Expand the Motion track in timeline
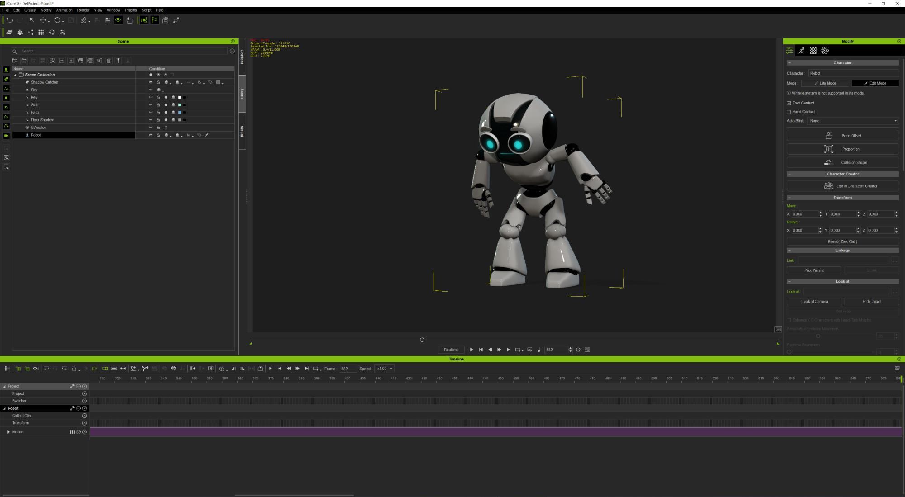 (8, 432)
